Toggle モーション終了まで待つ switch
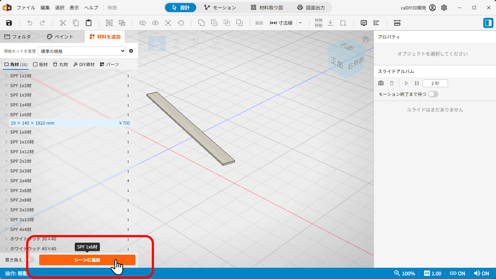The height and width of the screenshot is (279, 496). tap(433, 94)
